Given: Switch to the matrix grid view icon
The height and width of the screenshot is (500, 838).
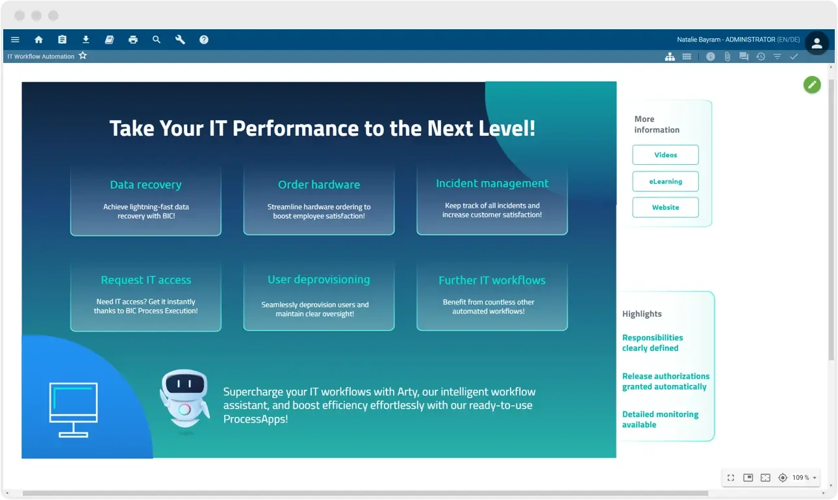Looking at the screenshot, I should [687, 57].
